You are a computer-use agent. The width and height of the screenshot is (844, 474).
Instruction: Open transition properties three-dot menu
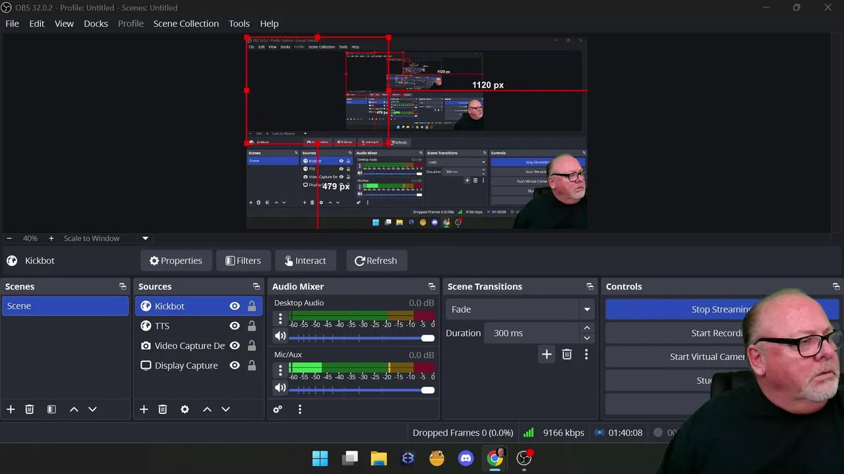point(586,354)
